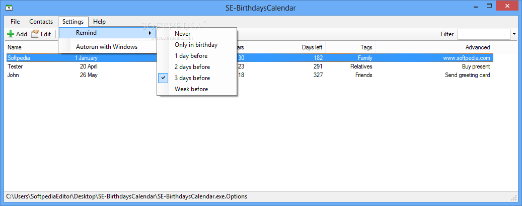Viewport: 522px width, 206px height.
Task: Click the 327 days left value
Action: [x=318, y=75]
